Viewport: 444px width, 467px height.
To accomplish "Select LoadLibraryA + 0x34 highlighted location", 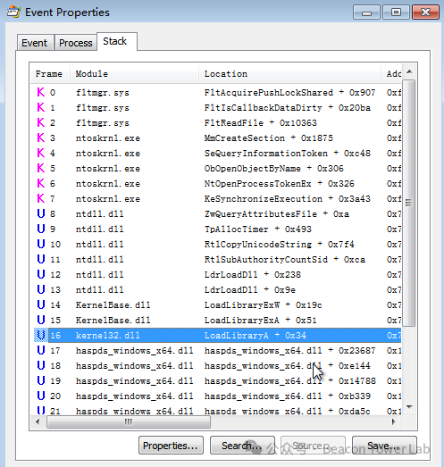I will click(x=256, y=336).
